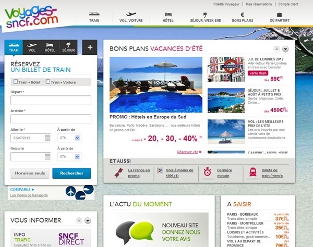Click the Dernière minute stopwatch icon
The width and height of the screenshot is (313, 247).
pyautogui.click(x=208, y=172)
